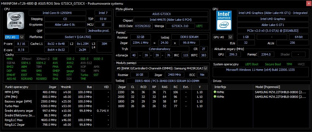Click the Czterokanałowy mode field
This screenshot has width=312, height=132.
click(160, 49)
